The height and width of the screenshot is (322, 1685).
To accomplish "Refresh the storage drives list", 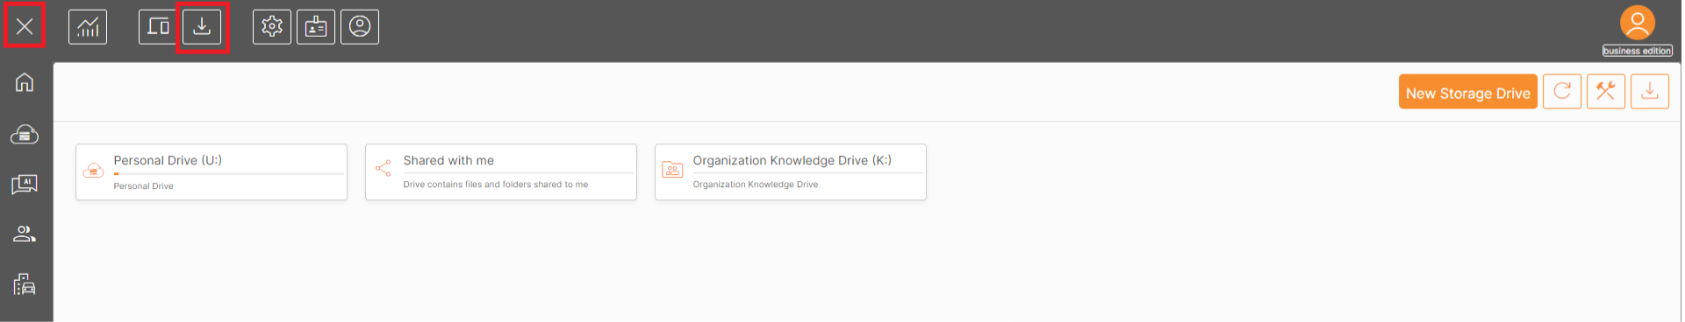I will [x=1562, y=92].
